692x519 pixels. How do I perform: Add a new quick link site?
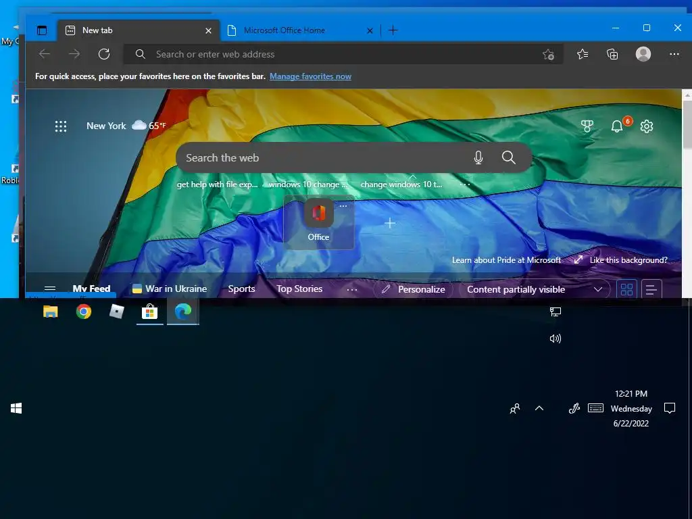point(390,223)
